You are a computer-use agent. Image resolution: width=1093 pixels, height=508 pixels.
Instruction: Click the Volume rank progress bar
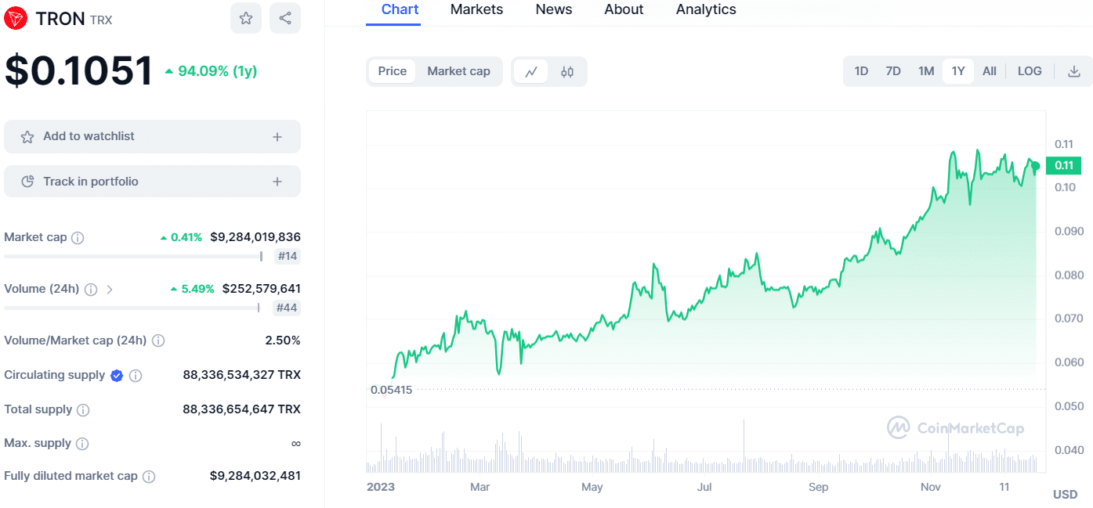(132, 308)
